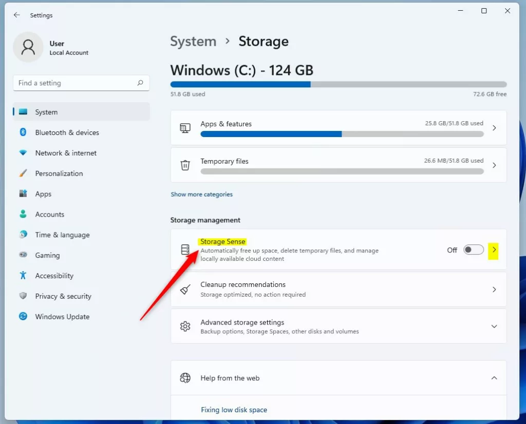Click the Gaming controller icon
Viewport: 526px width, 424px height.
[23, 255]
